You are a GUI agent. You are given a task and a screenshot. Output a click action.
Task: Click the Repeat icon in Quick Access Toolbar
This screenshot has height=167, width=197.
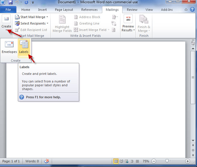tap(26, 2)
